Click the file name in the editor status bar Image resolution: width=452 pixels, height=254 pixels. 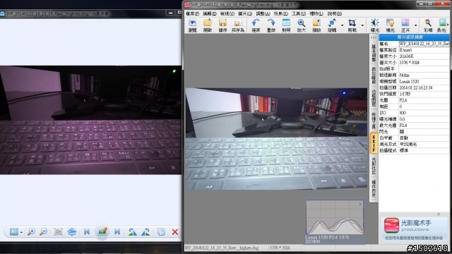[221, 248]
